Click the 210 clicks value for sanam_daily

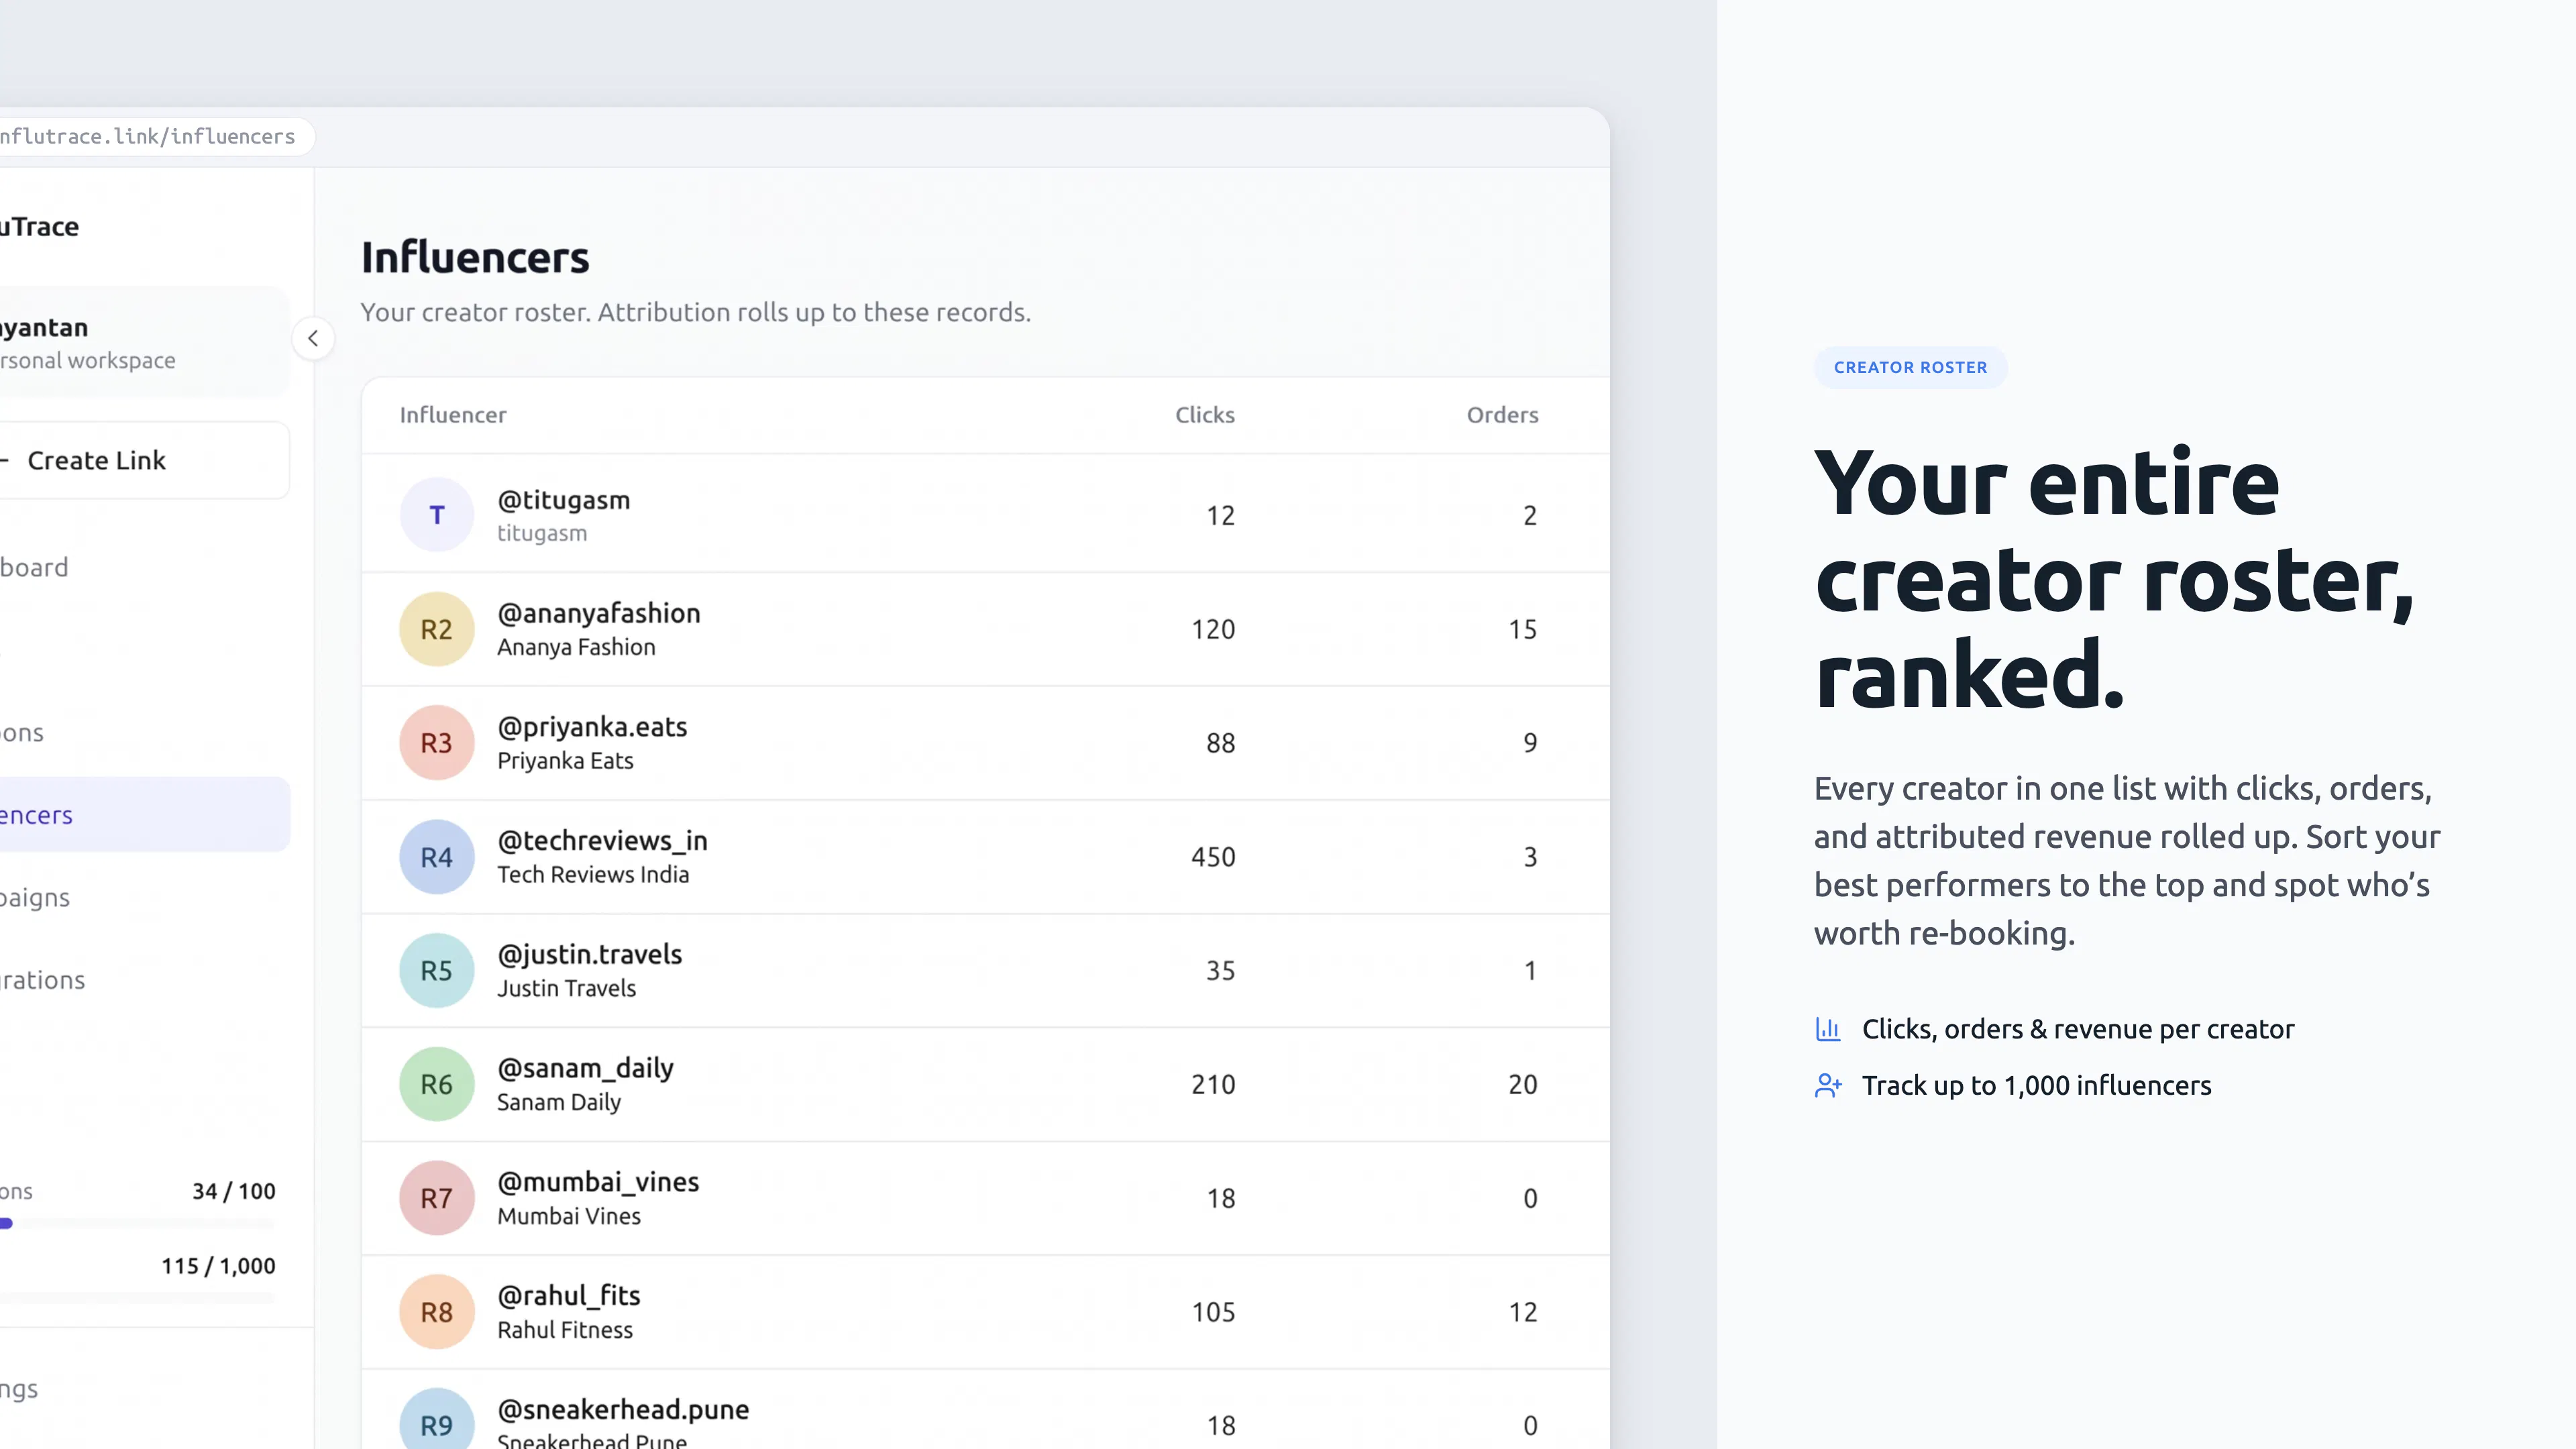click(1213, 1084)
